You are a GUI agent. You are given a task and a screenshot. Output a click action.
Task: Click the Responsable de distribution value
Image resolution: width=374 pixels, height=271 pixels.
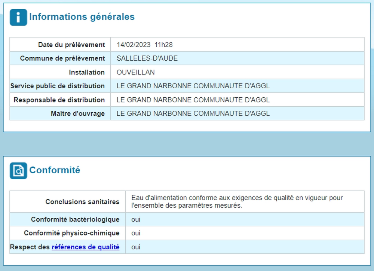coord(193,100)
